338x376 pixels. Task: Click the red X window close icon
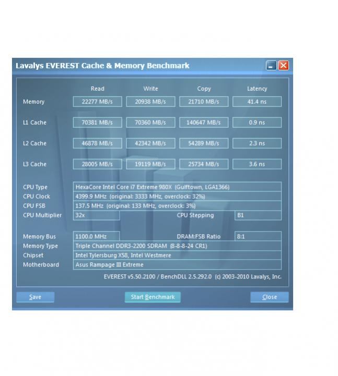point(284,65)
